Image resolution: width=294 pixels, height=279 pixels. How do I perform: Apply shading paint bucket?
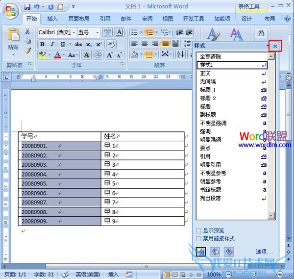[134, 54]
